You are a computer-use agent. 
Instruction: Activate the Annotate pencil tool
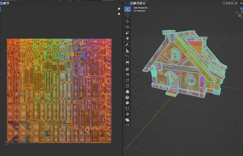click(x=127, y=45)
